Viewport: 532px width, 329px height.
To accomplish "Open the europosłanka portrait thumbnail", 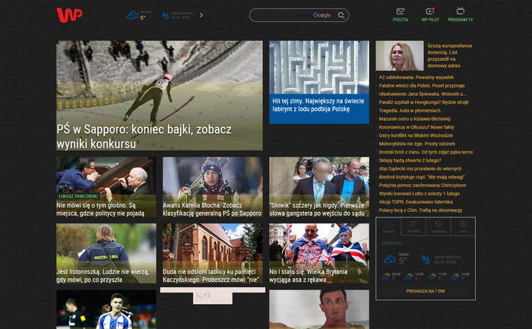I will tap(399, 55).
